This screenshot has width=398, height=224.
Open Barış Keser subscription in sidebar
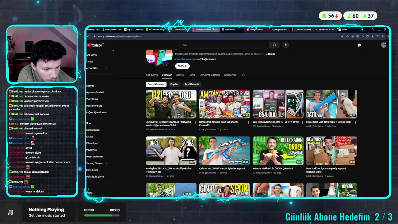pos(92,170)
